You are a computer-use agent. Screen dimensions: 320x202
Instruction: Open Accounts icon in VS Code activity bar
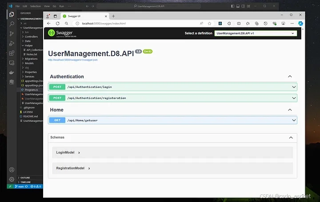(12, 170)
